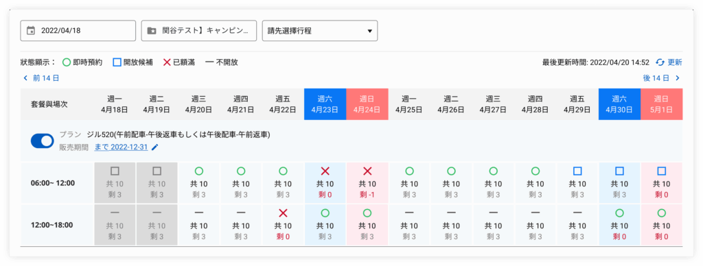The height and width of the screenshot is (266, 703).
Task: Click the 前14日 previous link
Action: pos(41,78)
